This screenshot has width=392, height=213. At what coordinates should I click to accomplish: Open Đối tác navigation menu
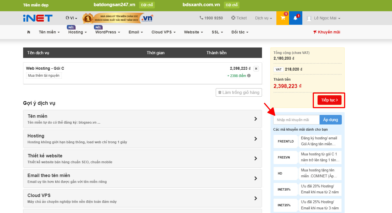pos(240,32)
